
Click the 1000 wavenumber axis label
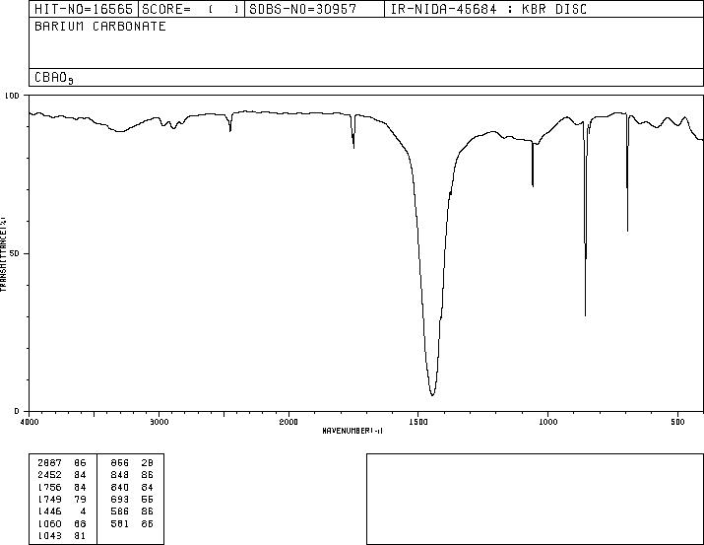(547, 422)
